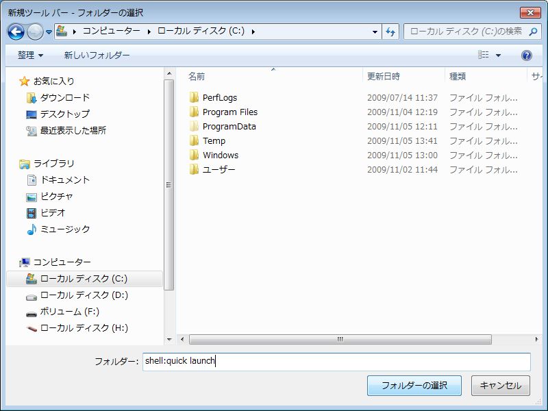Click the フォルダー text input field

(336, 362)
